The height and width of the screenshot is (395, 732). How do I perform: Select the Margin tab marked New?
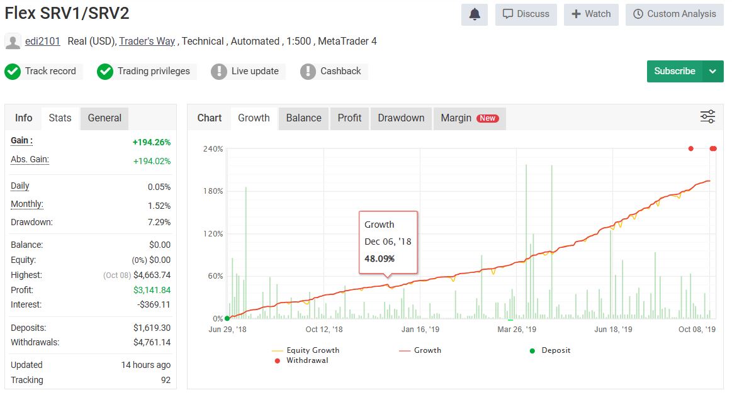point(469,118)
